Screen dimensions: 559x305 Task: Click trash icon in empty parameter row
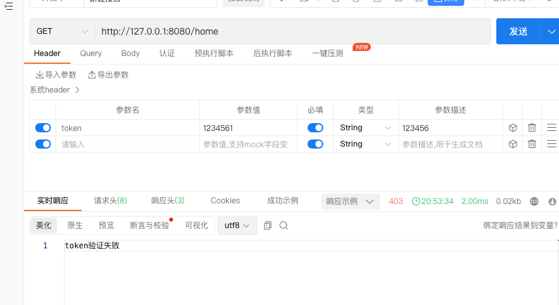532,144
